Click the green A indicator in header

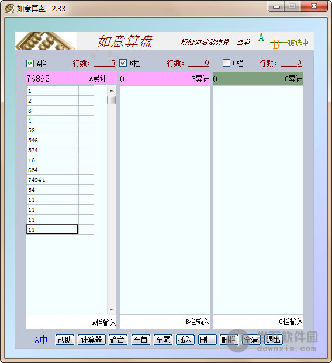coord(261,37)
